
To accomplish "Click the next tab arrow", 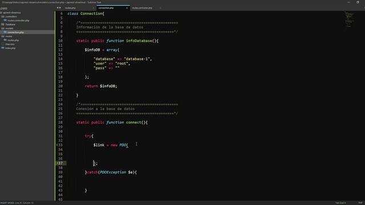I will pyautogui.click(x=60, y=8).
